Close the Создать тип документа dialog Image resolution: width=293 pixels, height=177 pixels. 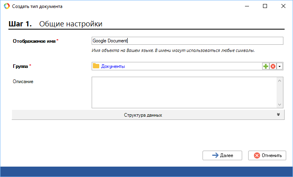[283, 6]
